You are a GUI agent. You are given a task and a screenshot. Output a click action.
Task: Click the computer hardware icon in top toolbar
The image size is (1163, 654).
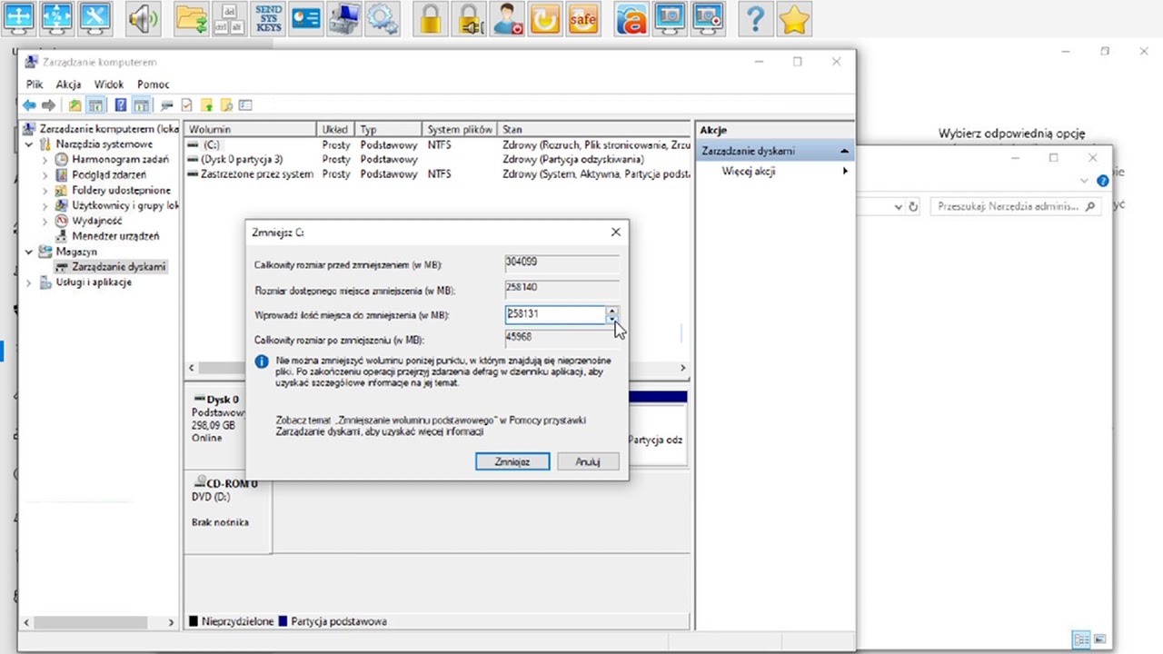(344, 16)
